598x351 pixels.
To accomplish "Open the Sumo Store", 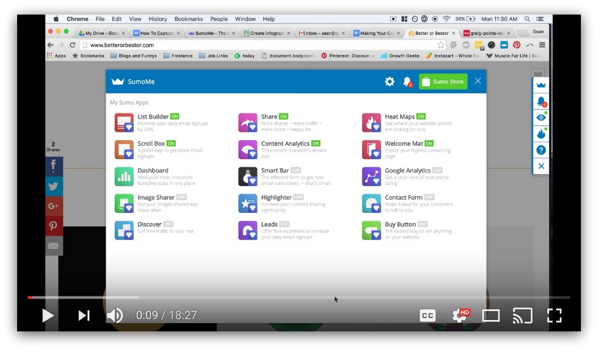I will coord(443,82).
